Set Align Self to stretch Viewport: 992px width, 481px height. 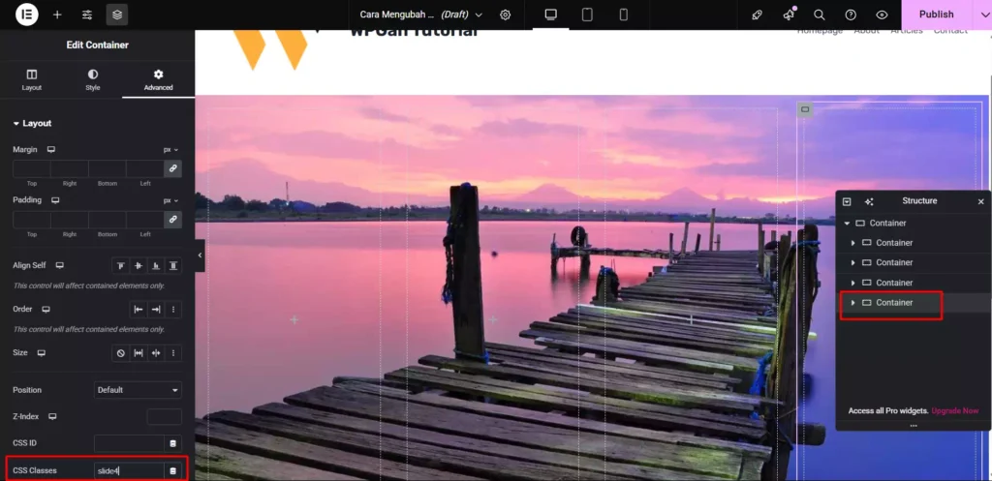click(172, 266)
